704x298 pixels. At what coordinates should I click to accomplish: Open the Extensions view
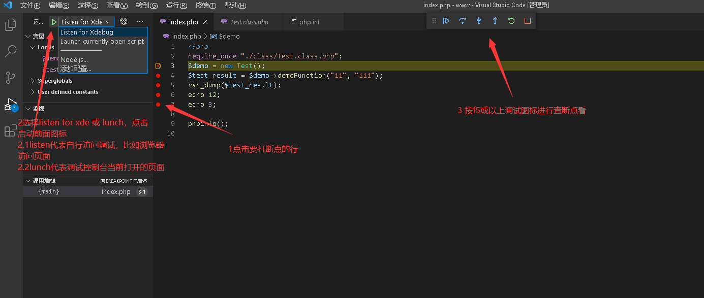pos(11,131)
